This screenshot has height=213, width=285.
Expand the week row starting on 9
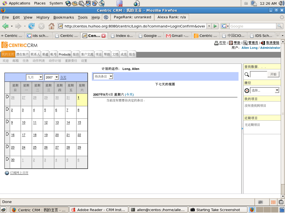coord(7,121)
